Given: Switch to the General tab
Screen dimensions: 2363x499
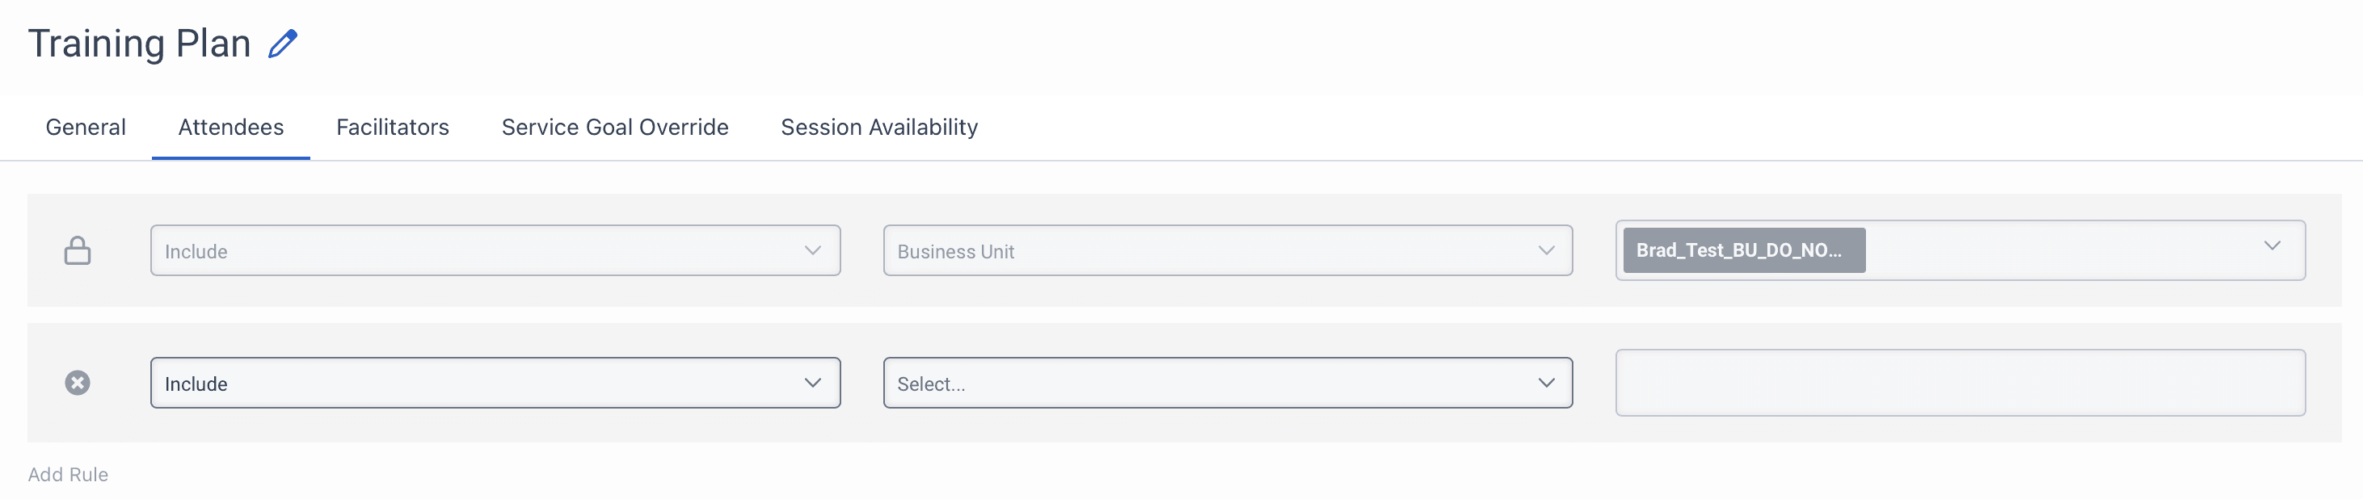Looking at the screenshot, I should (86, 127).
